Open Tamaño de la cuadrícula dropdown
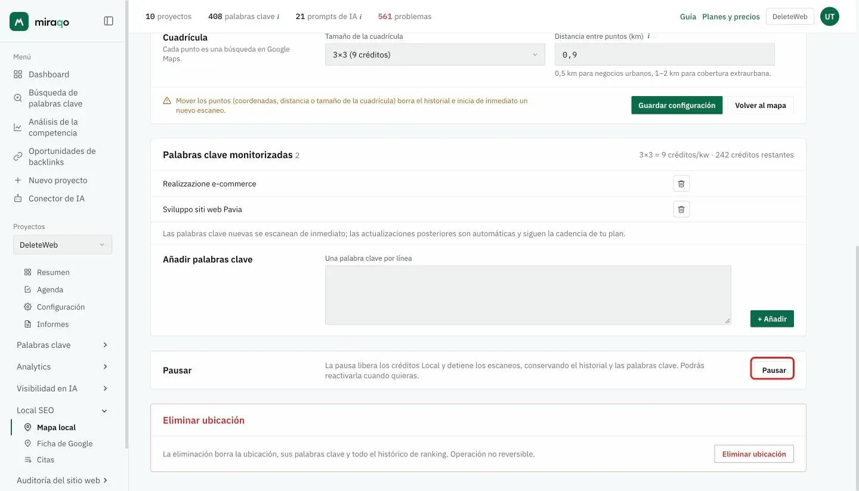This screenshot has height=491, width=859. (435, 54)
